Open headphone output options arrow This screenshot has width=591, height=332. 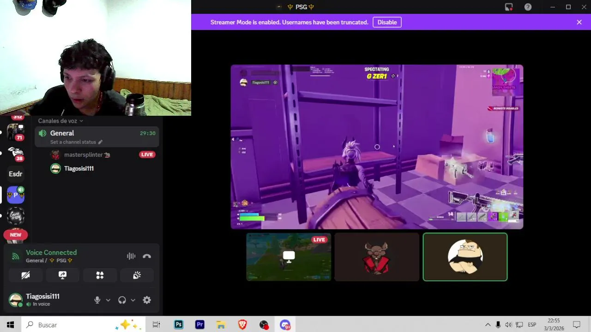tap(133, 300)
